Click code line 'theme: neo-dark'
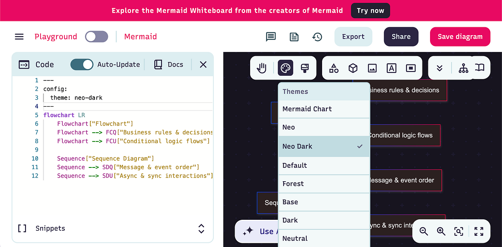The width and height of the screenshot is (502, 247). pos(76,98)
